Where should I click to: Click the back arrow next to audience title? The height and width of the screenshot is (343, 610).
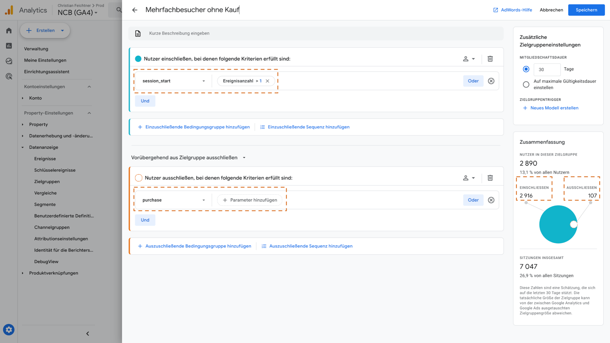[x=135, y=10]
